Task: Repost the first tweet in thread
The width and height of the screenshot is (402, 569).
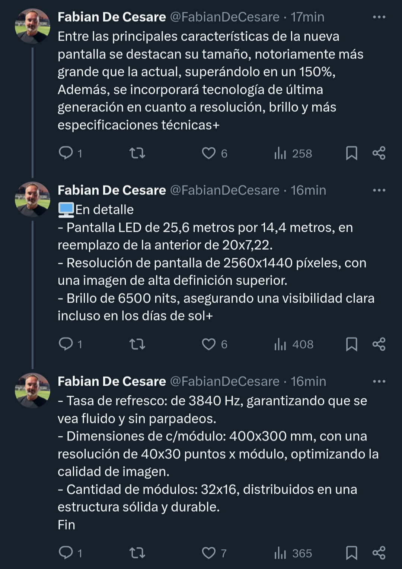Action: [x=137, y=153]
